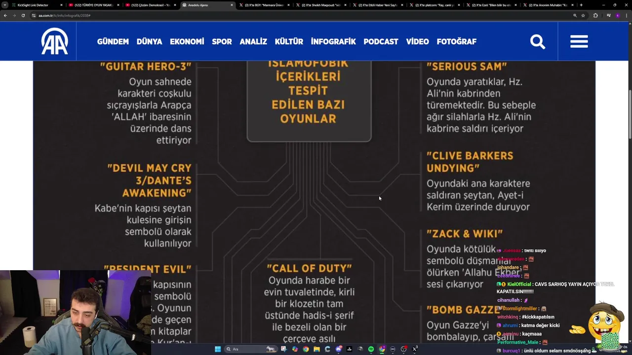Open a new browser tab

pyautogui.click(x=581, y=5)
